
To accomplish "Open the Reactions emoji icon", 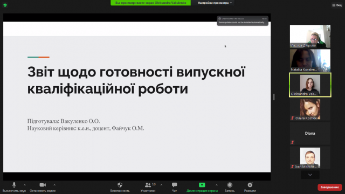I will pos(250,185).
